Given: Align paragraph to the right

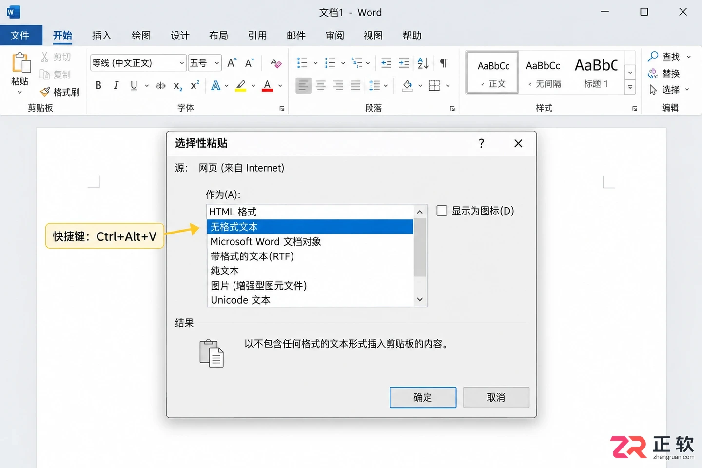Looking at the screenshot, I should [338, 86].
